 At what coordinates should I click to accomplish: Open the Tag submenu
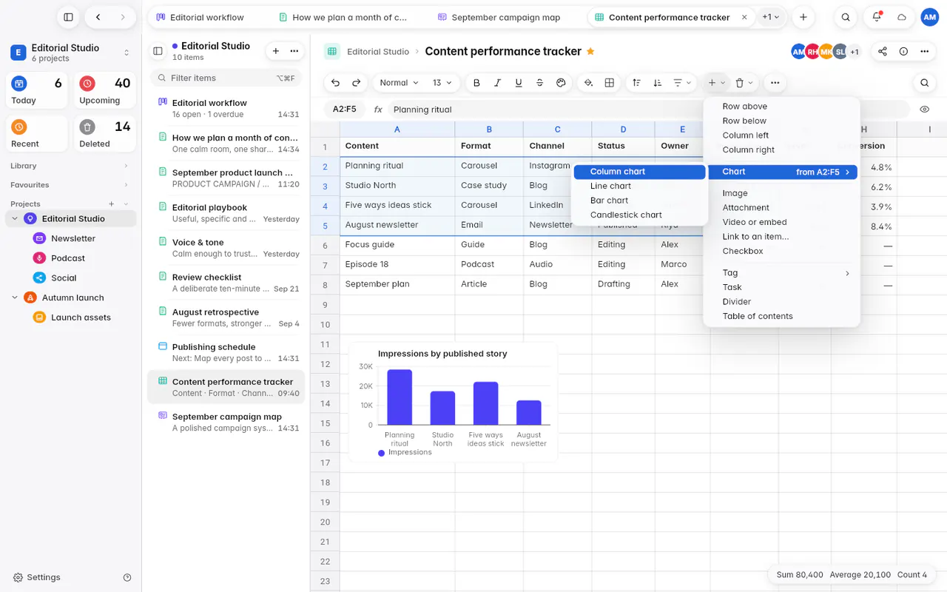point(781,273)
